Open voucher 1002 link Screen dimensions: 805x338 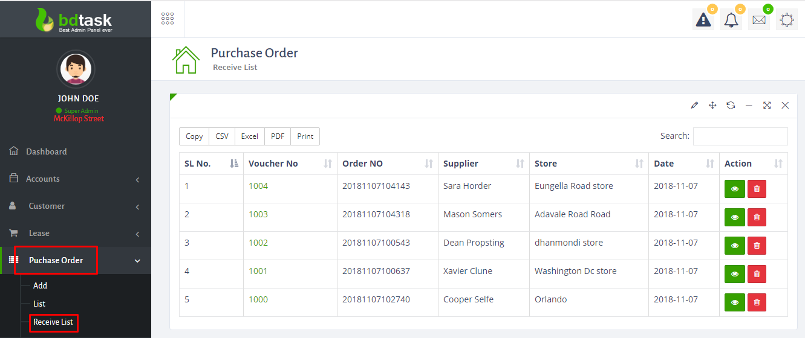coord(258,243)
